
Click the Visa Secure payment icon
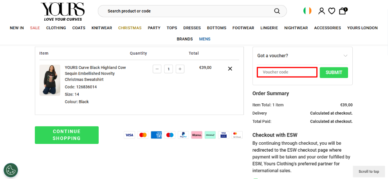[224, 135]
